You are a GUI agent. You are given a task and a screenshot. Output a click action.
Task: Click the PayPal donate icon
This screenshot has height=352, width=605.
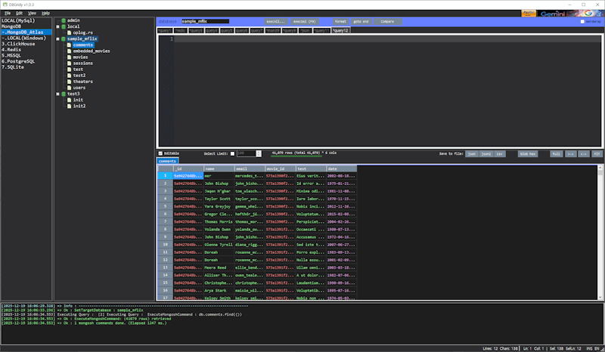(x=529, y=14)
